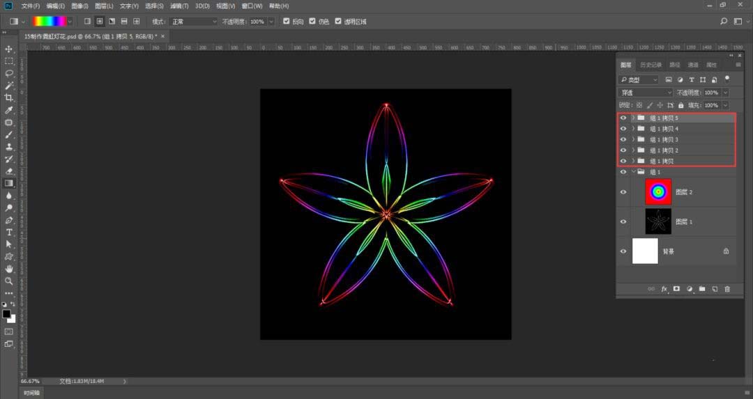The image size is (753, 399).
Task: Select the Eraser tool
Action: (x=8, y=171)
